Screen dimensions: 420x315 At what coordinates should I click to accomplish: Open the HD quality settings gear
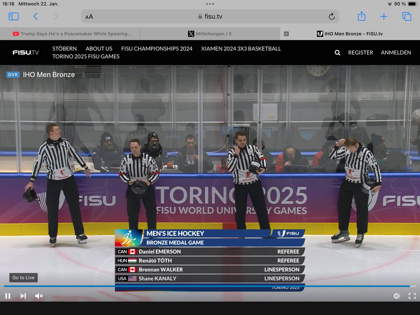(397, 296)
